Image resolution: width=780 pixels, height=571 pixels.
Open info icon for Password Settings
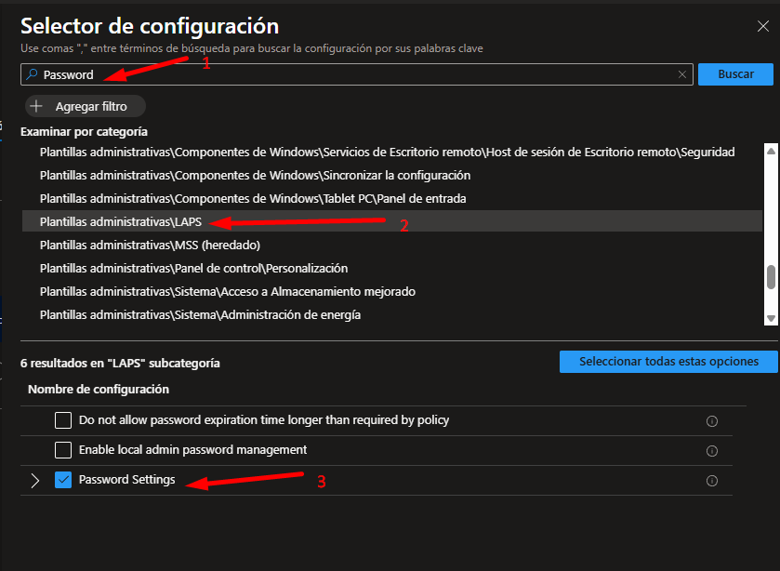pos(712,481)
